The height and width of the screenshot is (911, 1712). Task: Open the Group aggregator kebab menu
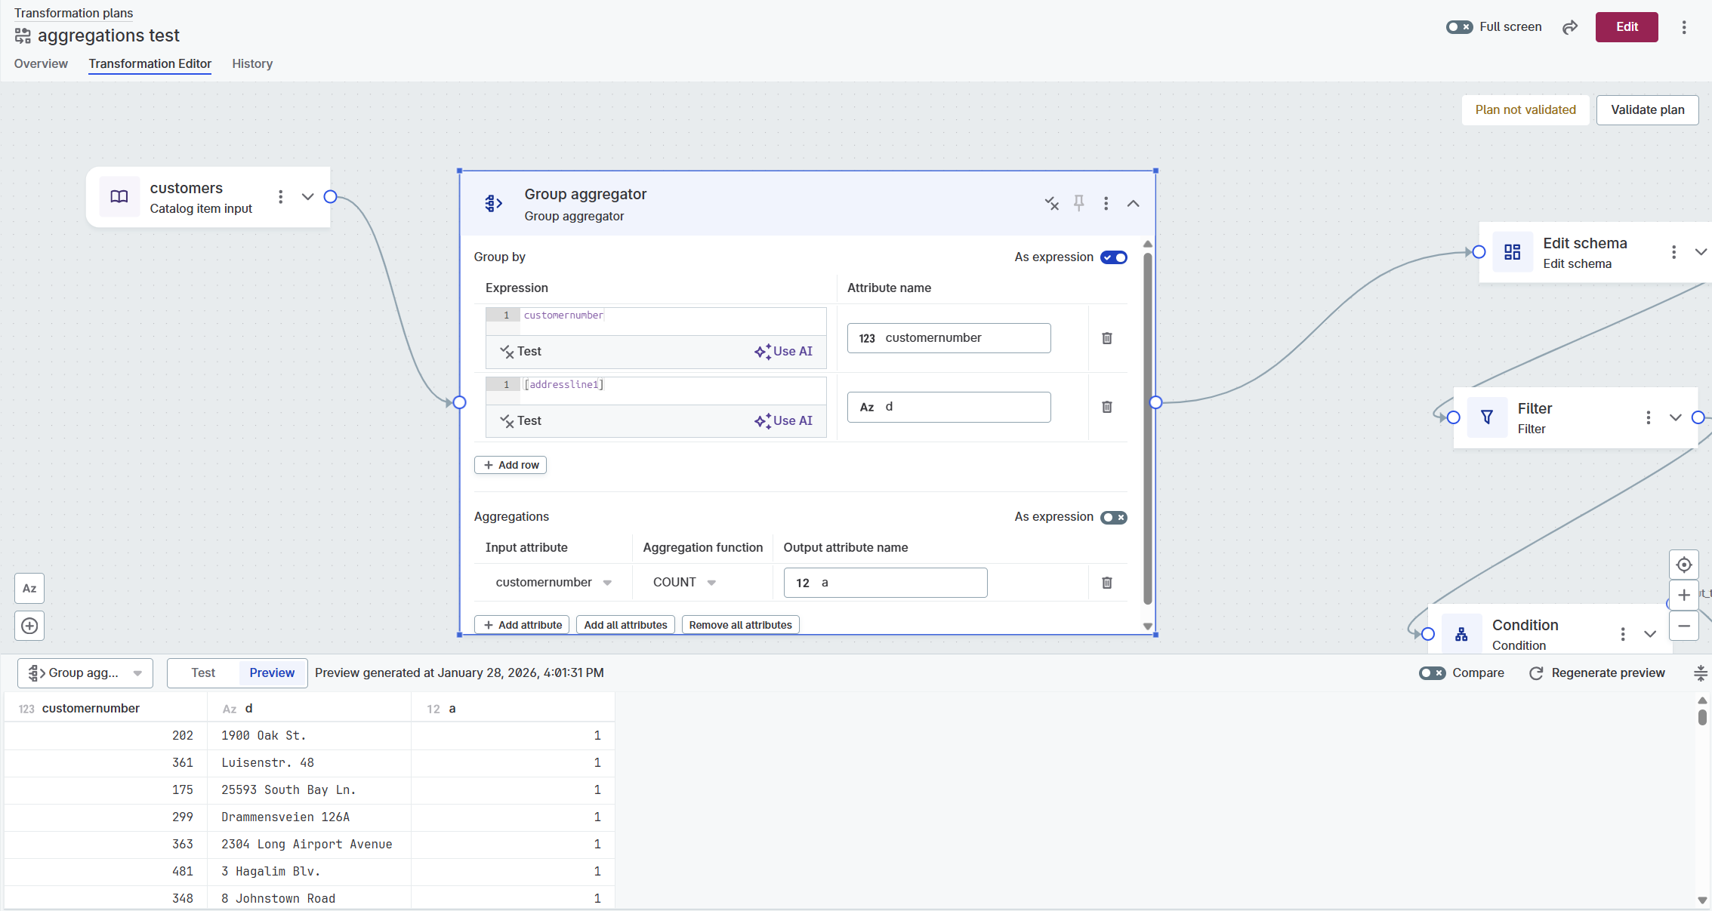1106,203
